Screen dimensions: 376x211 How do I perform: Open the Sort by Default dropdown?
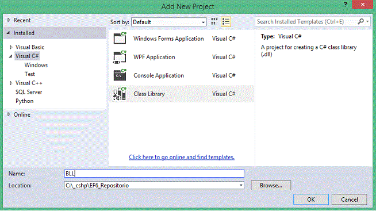tap(169, 22)
